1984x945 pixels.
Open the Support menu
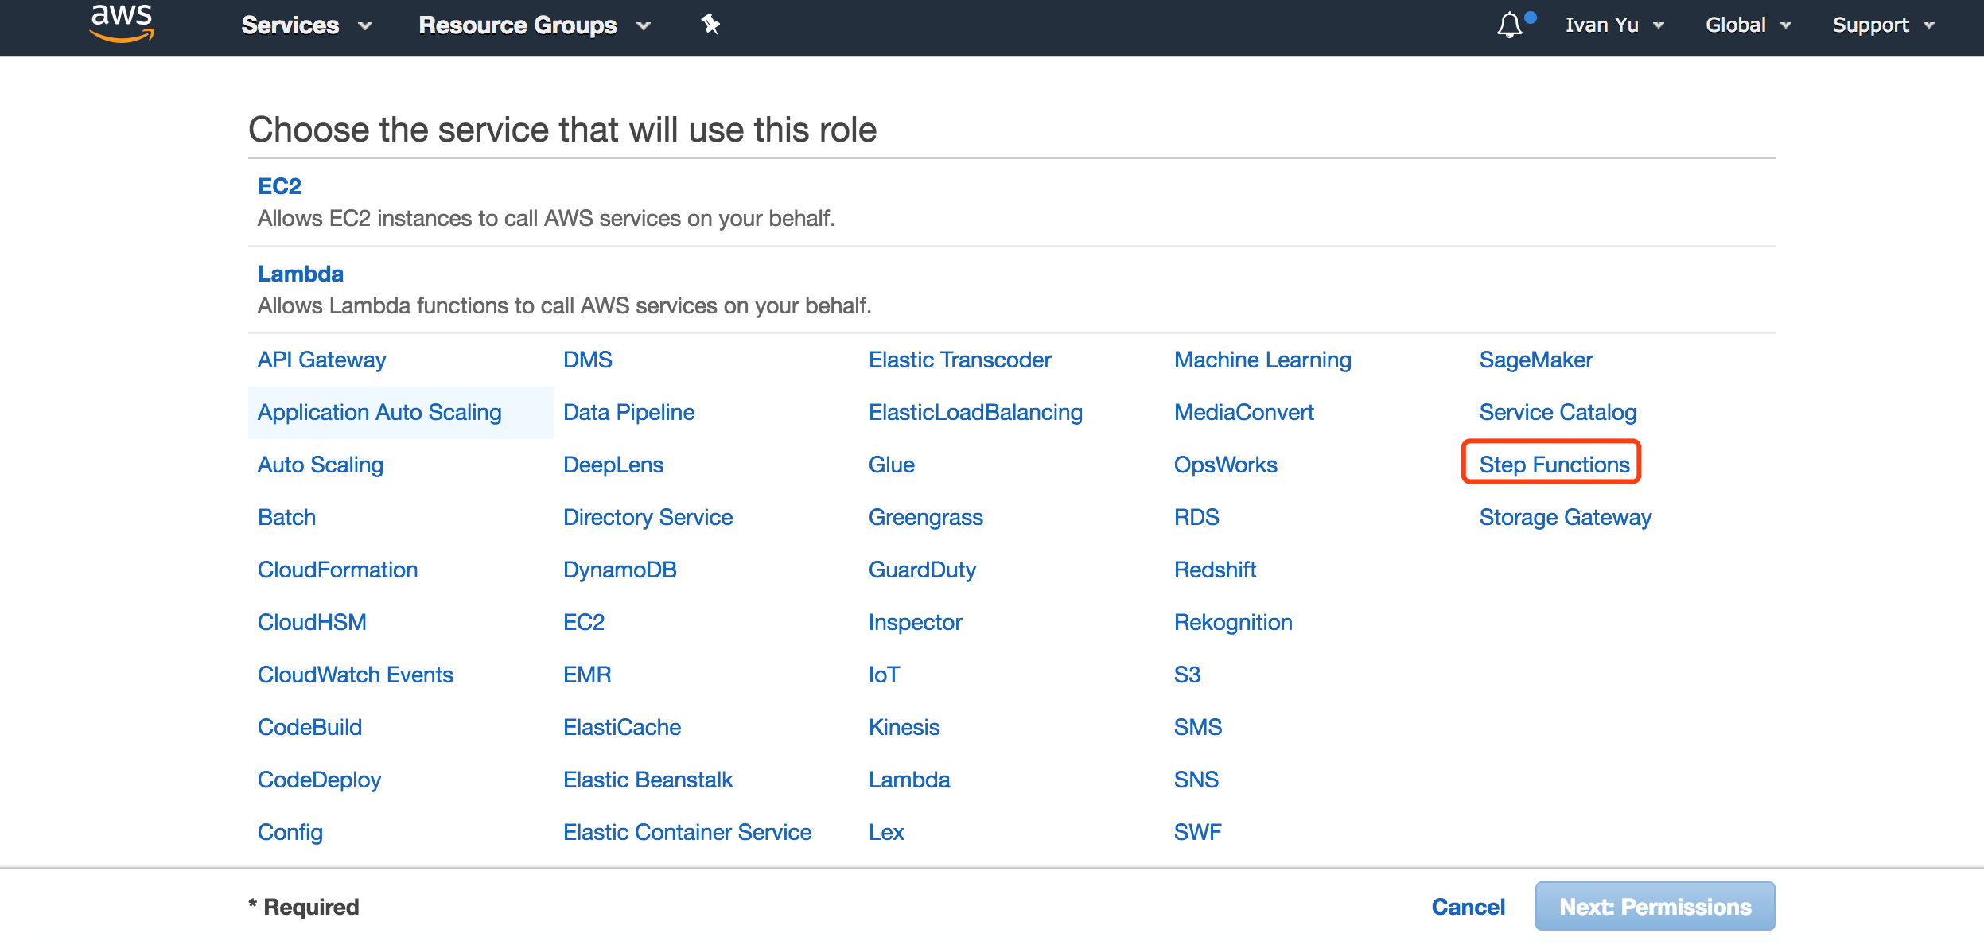tap(1882, 25)
